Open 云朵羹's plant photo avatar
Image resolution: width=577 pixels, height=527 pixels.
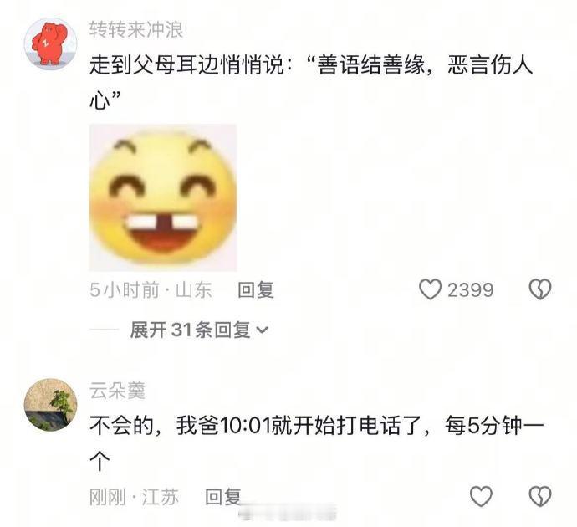51,405
